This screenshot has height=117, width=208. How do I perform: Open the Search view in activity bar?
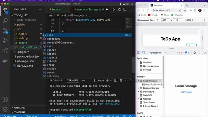coord(5,20)
